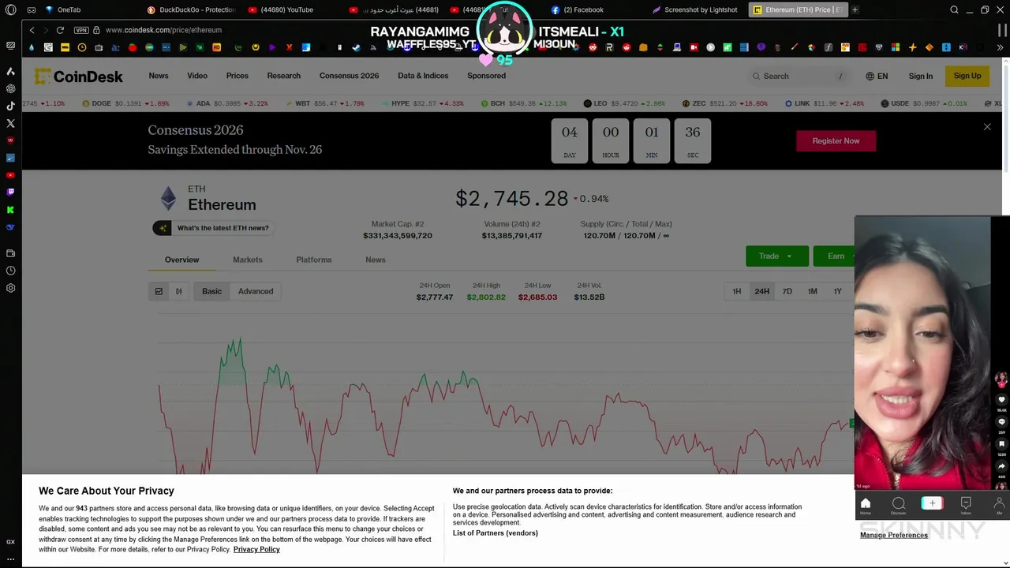Viewport: 1010px width, 568px height.
Task: Go back to previous page
Action: tap(32, 30)
